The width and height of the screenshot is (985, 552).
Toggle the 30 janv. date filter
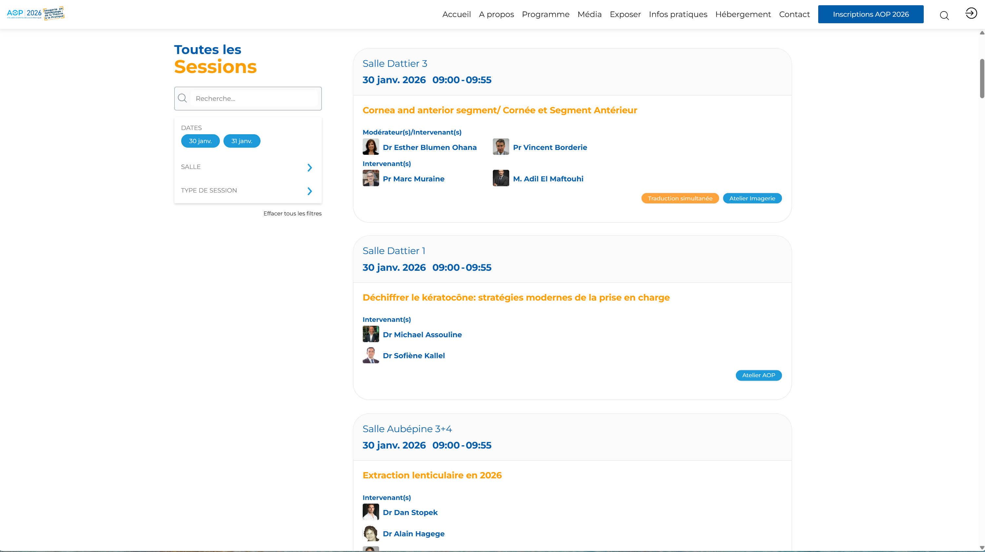200,141
